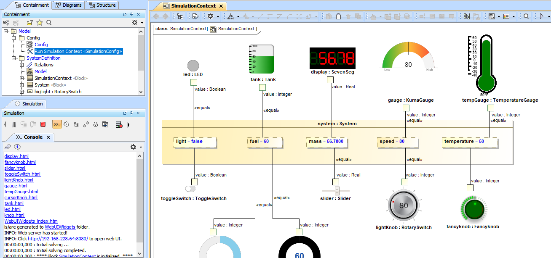This screenshot has height=258, width=551.
Task: Pause the running simulation
Action: pyautogui.click(x=14, y=124)
